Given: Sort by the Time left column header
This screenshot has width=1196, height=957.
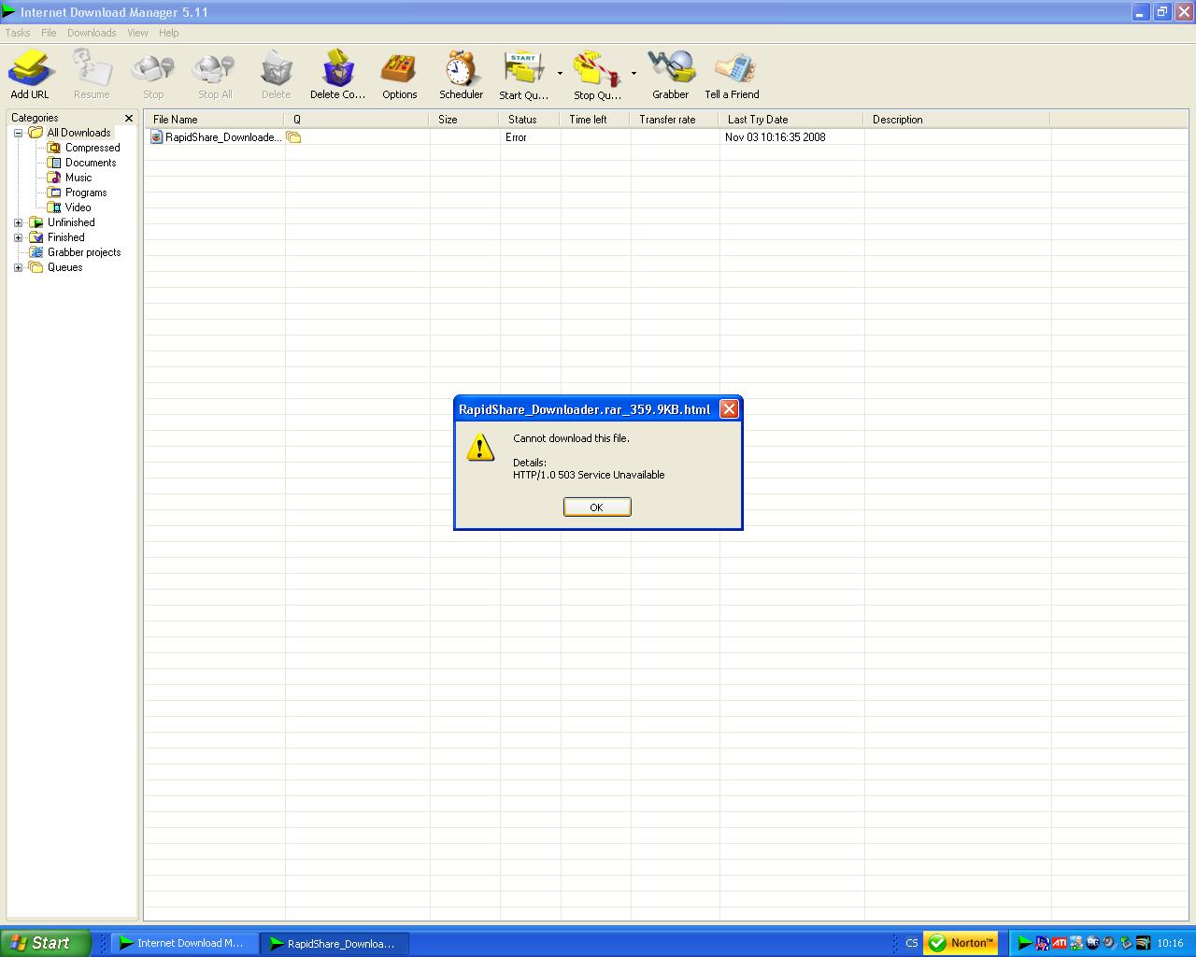Looking at the screenshot, I should pyautogui.click(x=595, y=120).
